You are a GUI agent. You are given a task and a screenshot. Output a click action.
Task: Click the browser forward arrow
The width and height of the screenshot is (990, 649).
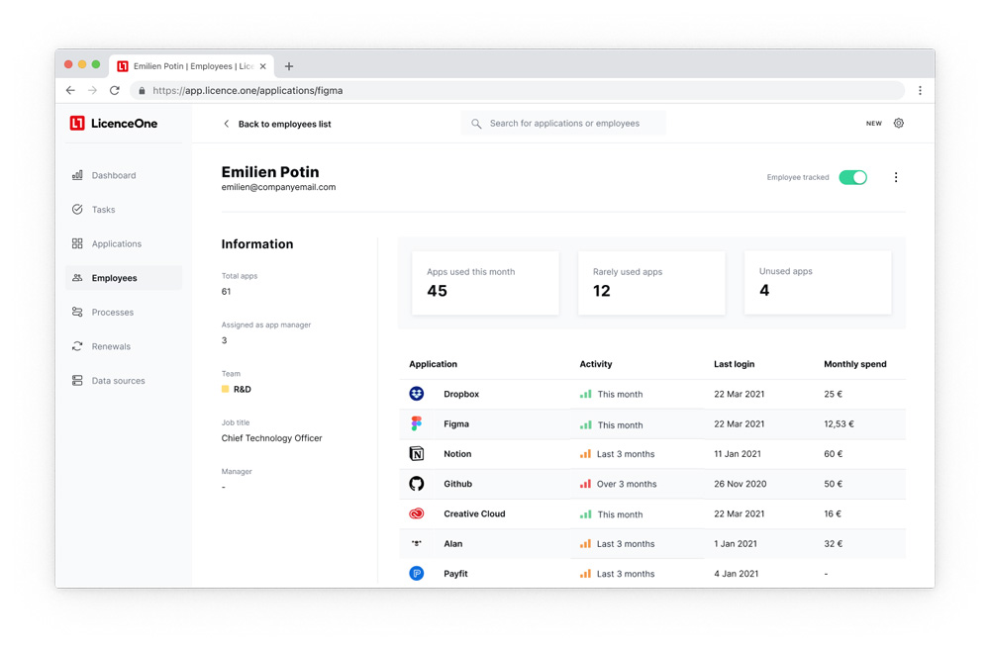tap(92, 90)
